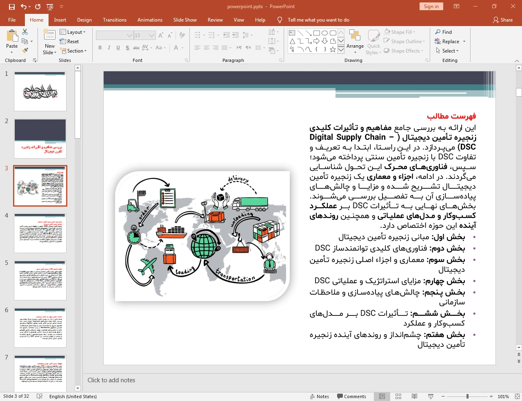The image size is (522, 401).
Task: Click the Save icon in title bar
Action: [x=11, y=7]
